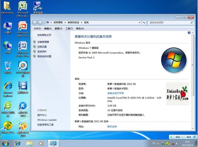Launch PPTV 网络电视 desktop shortcut
Screen dimensions: 198x147
pyautogui.click(x=23, y=69)
